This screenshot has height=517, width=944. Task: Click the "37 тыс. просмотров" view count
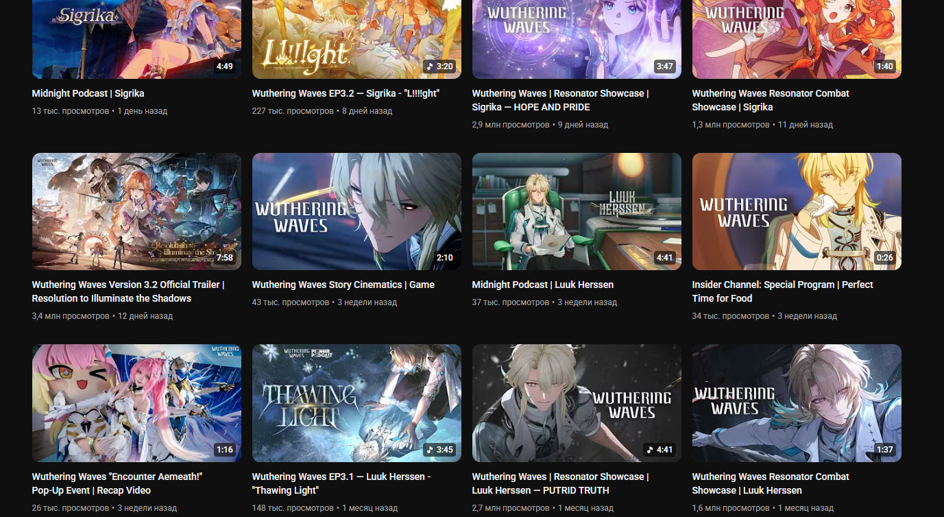pos(511,302)
